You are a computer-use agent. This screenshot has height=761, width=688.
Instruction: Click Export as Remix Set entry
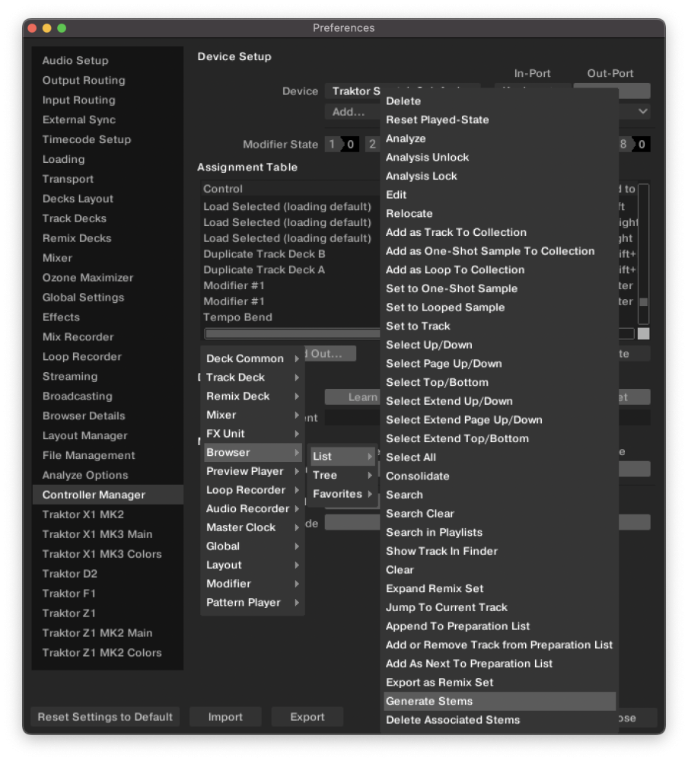pyautogui.click(x=499, y=683)
